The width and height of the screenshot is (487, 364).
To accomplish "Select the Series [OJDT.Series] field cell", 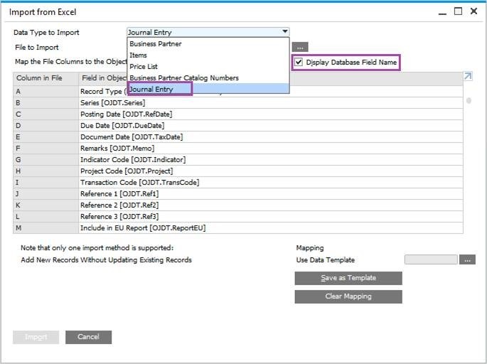I will pos(271,103).
